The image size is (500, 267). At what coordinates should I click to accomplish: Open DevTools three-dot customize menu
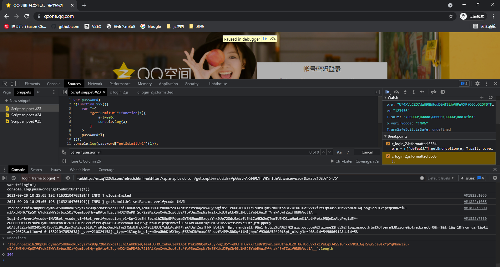(x=486, y=83)
